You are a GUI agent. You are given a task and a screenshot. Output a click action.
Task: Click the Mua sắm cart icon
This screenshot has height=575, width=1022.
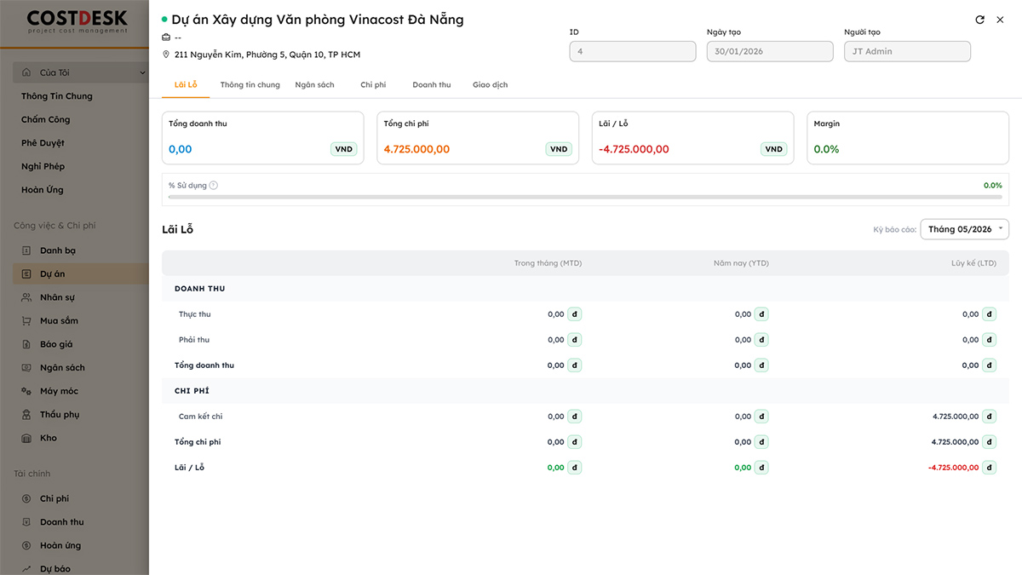click(26, 321)
